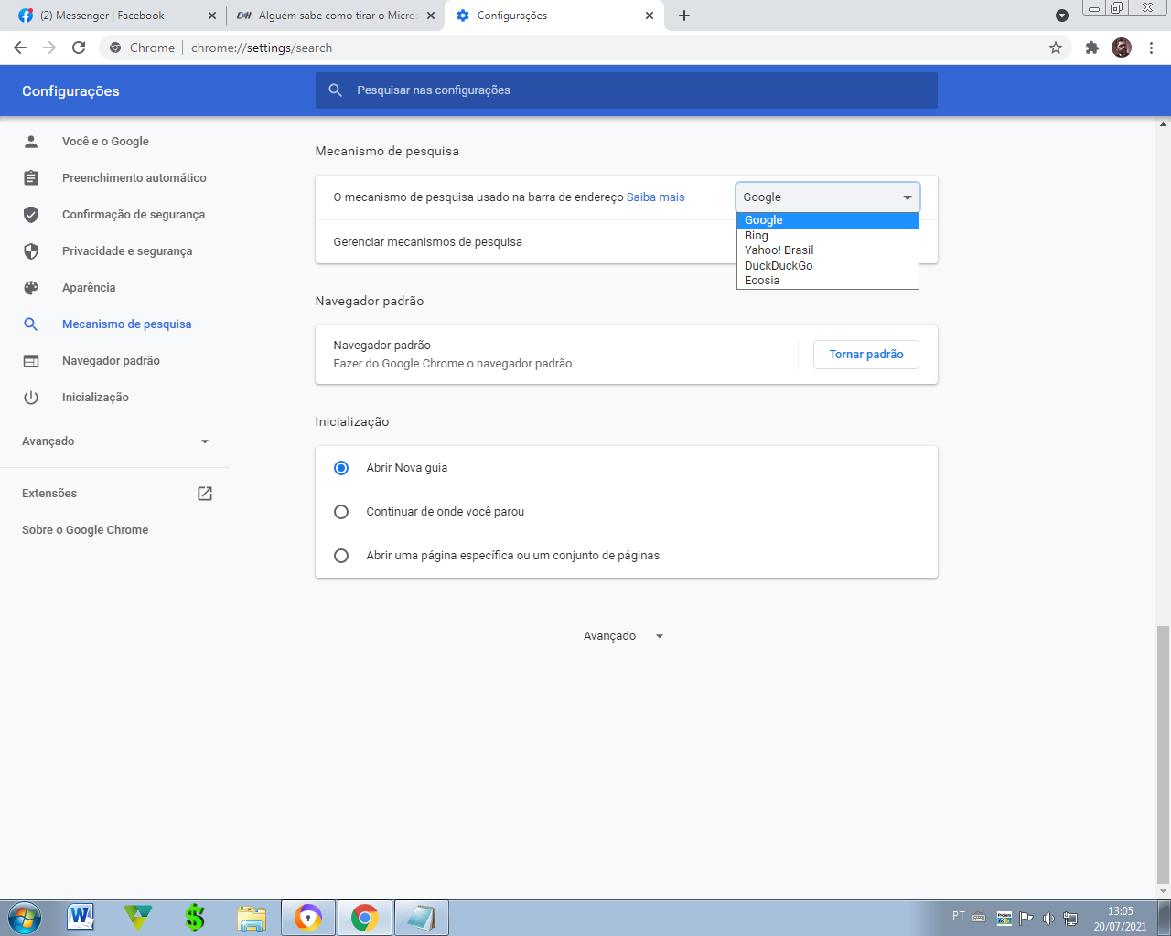Open the file explorer folder in taskbar
The width and height of the screenshot is (1171, 936).
click(x=251, y=918)
